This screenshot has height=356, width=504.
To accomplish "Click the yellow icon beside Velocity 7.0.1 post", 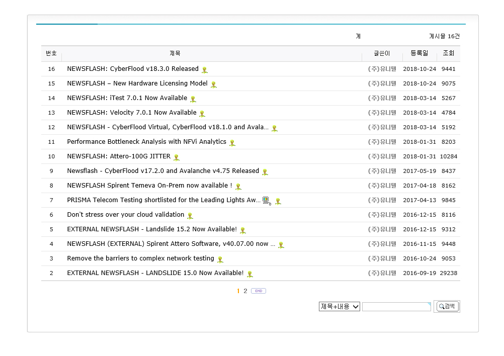I will pos(202,114).
